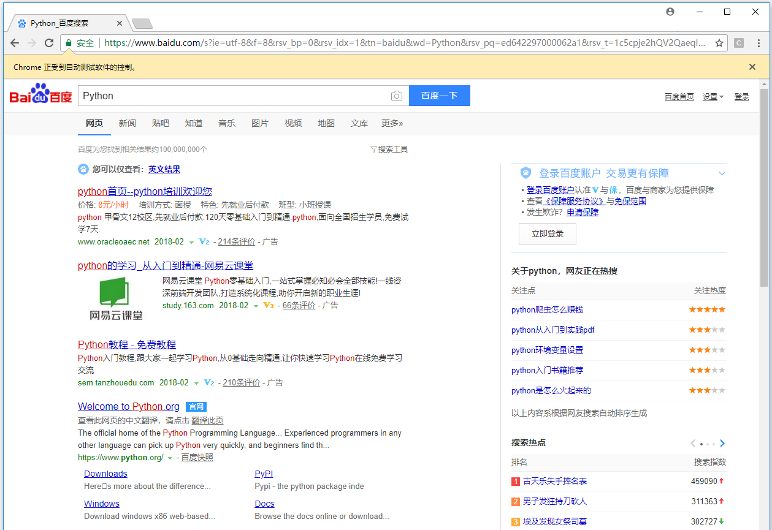Switch to 图片 tab
This screenshot has height=530, width=772.
(x=260, y=123)
